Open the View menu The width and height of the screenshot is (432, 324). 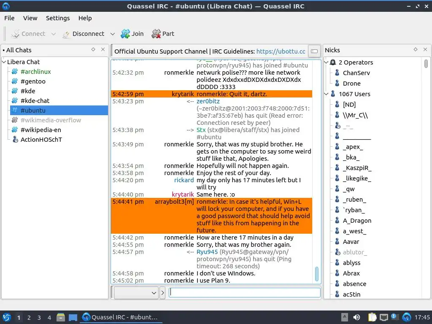(x=30, y=18)
